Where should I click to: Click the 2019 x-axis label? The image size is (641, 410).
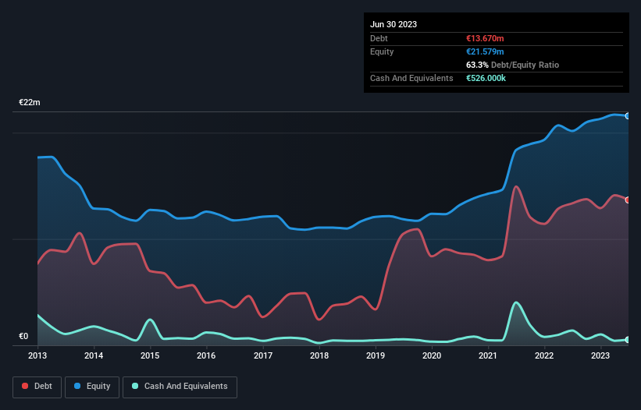pyautogui.click(x=376, y=355)
